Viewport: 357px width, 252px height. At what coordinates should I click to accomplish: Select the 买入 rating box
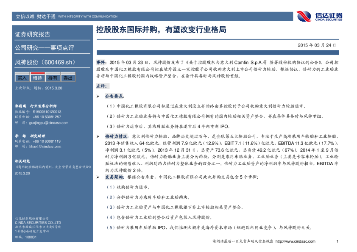[22, 78]
